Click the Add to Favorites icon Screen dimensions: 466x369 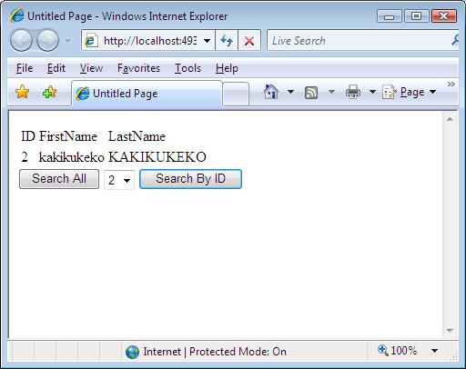(x=49, y=92)
